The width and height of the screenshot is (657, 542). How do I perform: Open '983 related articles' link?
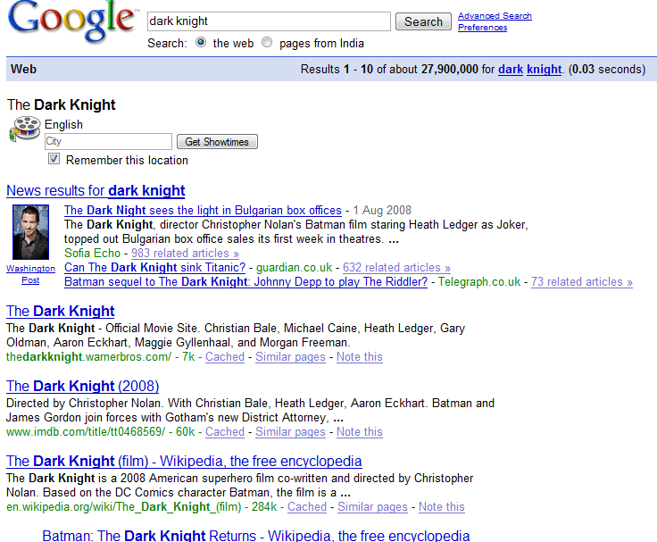(x=185, y=254)
